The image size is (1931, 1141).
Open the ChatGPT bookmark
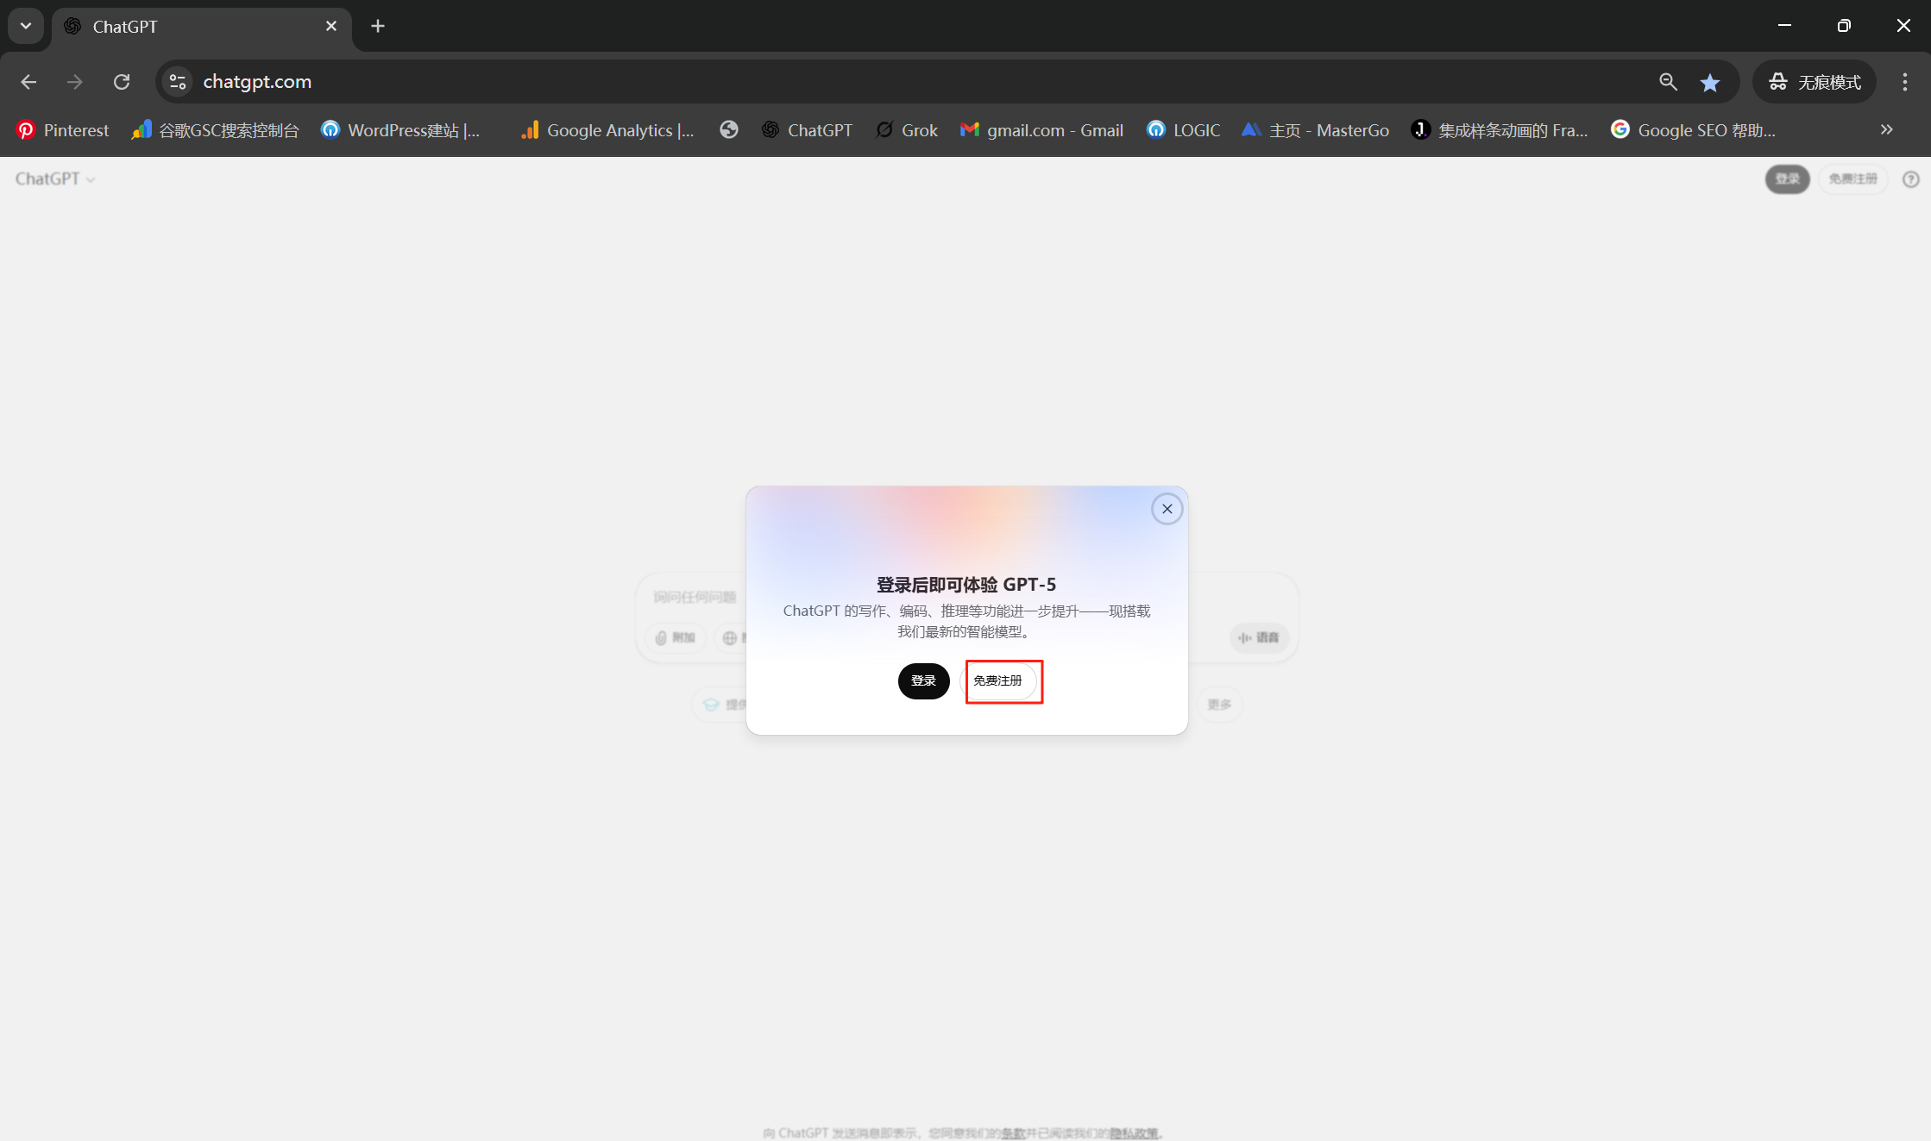[x=807, y=130]
